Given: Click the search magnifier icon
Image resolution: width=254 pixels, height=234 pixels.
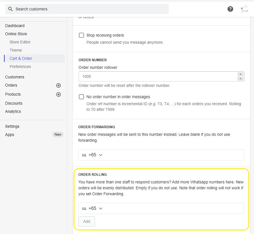Looking at the screenshot, I should [10, 9].
